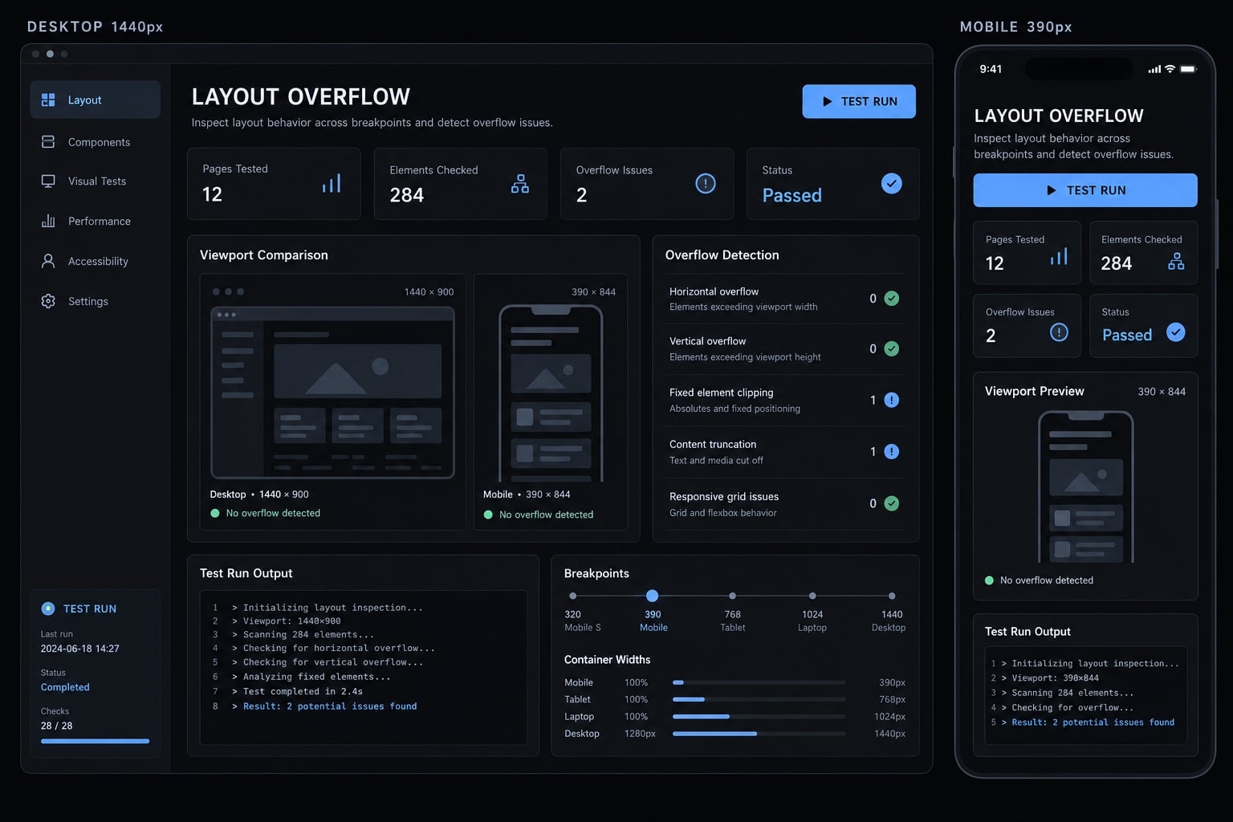1233x822 pixels.
Task: Go to Visual Tests section
Action: (95, 181)
